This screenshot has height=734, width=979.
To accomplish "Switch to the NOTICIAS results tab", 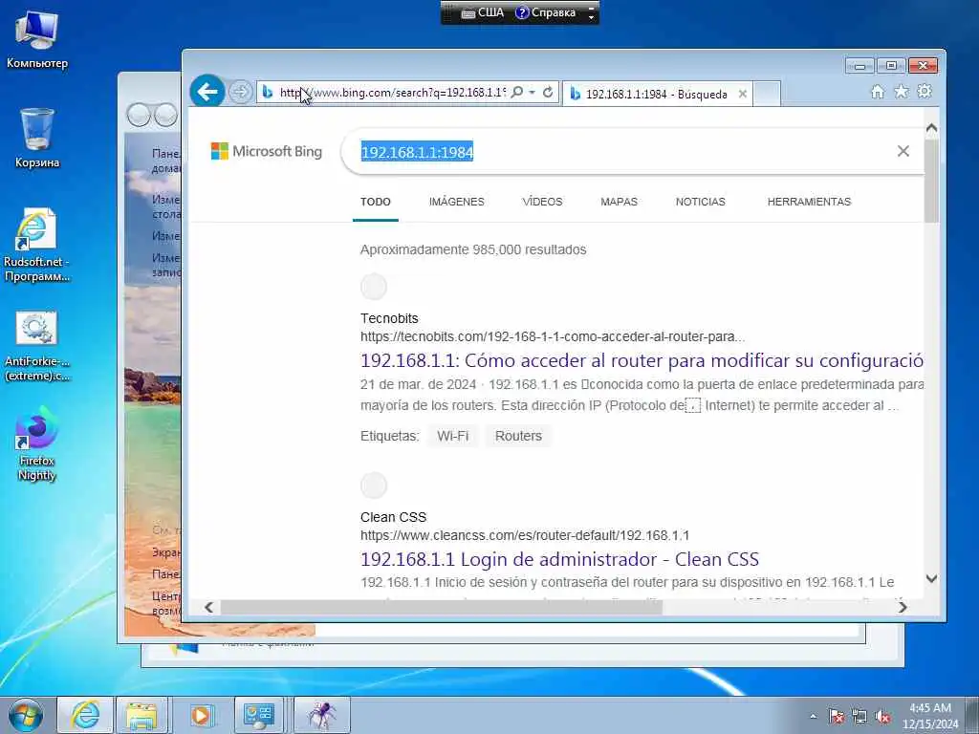I will 700,202.
